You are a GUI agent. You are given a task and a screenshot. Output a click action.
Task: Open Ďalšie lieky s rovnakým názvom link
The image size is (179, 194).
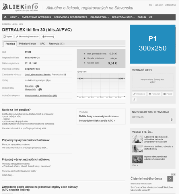99,116
